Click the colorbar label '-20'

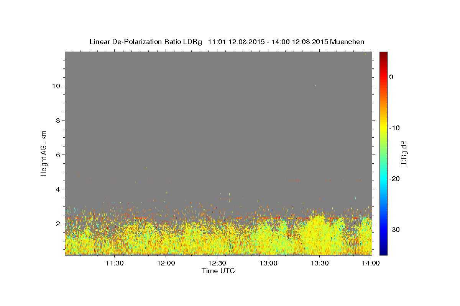[395, 179]
